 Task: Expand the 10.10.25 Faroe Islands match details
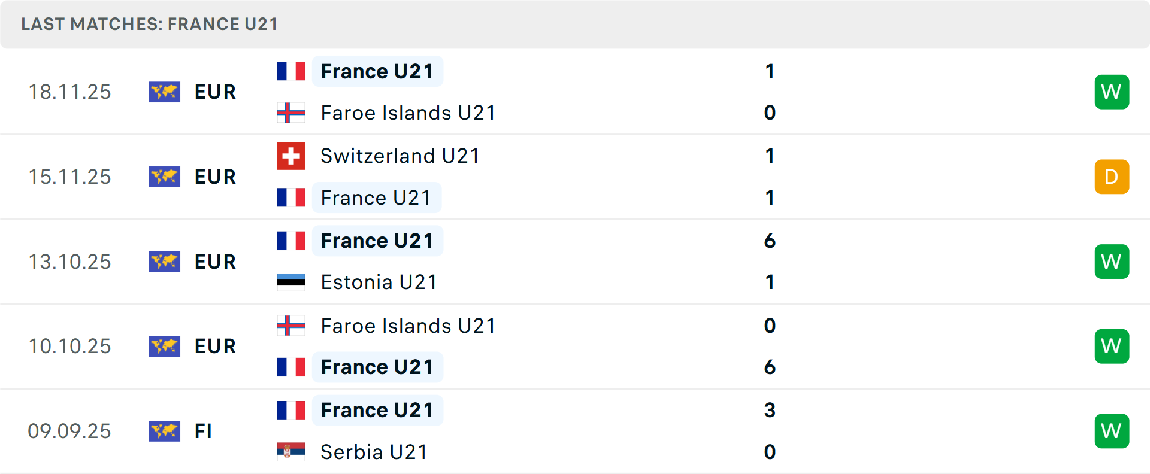pos(575,346)
